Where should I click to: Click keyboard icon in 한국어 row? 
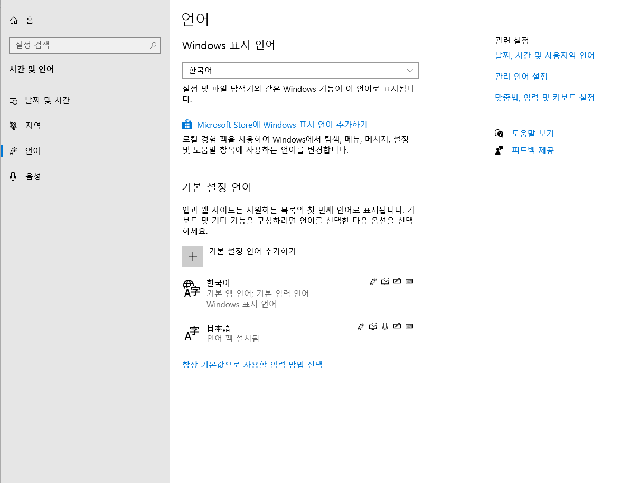tap(409, 281)
